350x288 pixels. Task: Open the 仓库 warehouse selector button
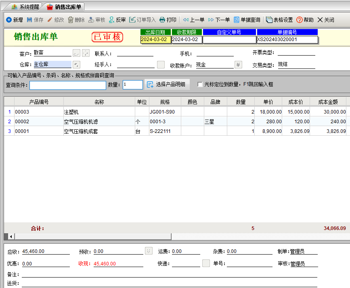(x=76, y=64)
